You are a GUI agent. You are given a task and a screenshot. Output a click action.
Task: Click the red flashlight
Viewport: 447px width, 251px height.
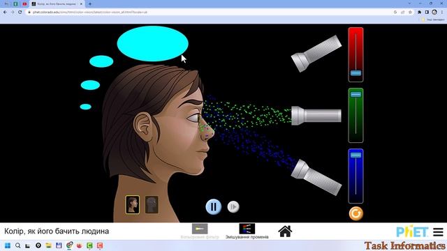coord(316,53)
